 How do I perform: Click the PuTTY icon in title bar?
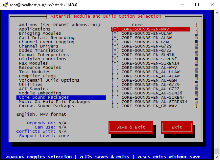point(4,5)
